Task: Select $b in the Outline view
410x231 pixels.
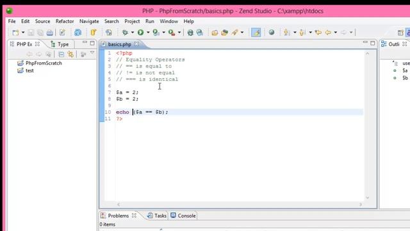Action: coord(405,78)
